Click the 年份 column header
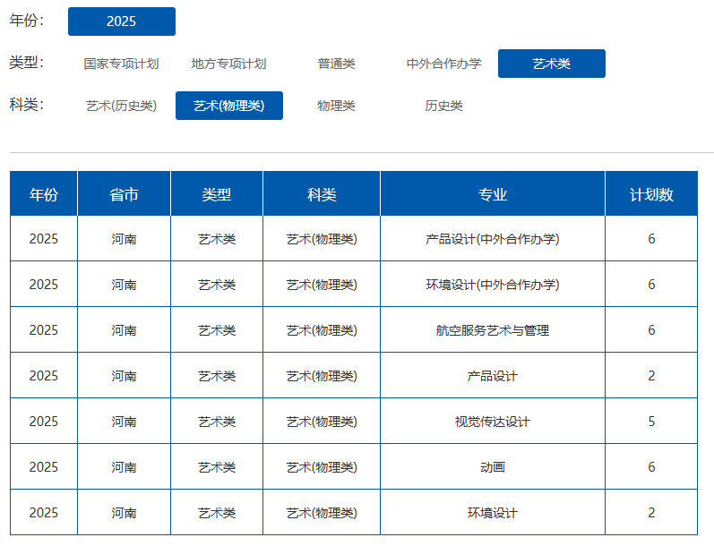Viewport: 714px width, 546px height. coord(44,194)
